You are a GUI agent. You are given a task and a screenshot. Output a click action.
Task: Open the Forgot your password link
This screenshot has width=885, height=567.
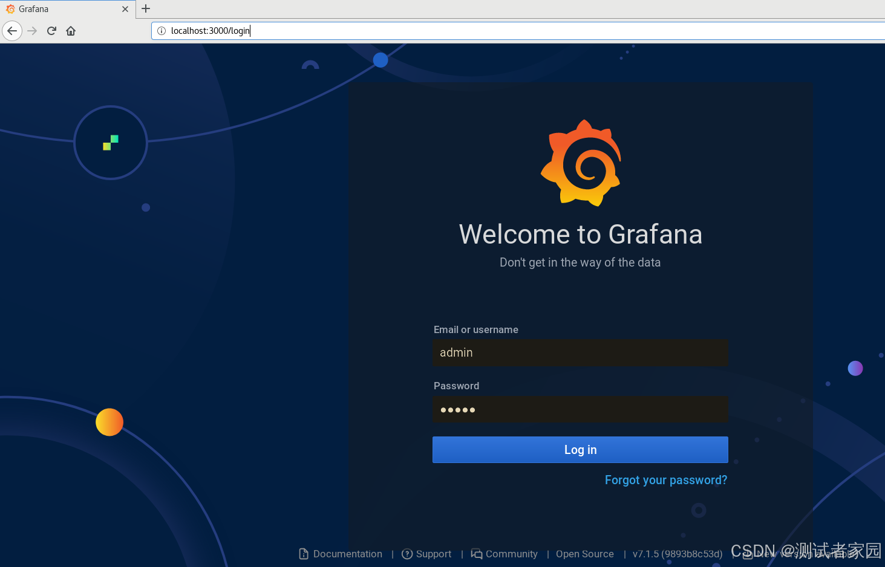click(666, 480)
